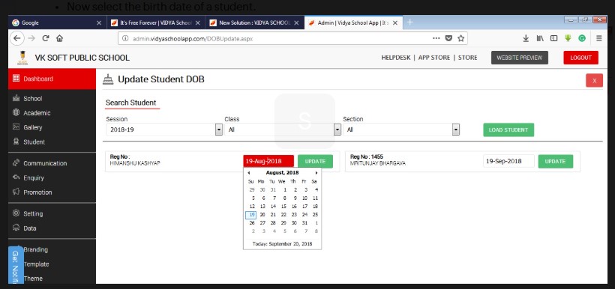615x289 pixels.
Task: Click the Enquiry reply icon
Action: tap(16, 177)
